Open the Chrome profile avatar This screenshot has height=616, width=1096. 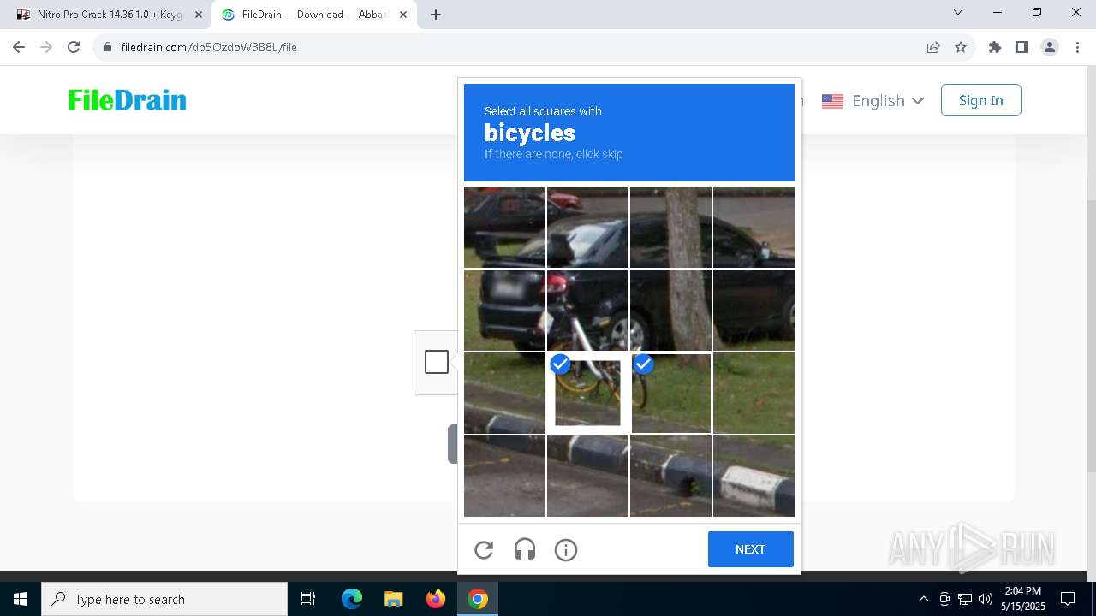coord(1050,47)
